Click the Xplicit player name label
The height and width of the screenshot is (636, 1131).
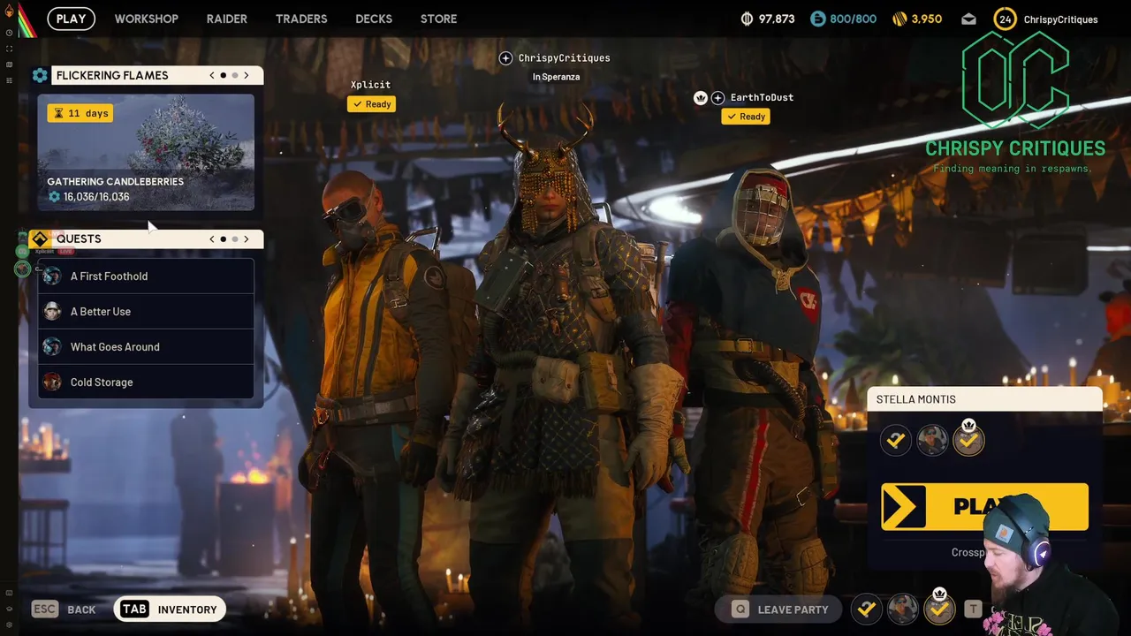click(370, 85)
